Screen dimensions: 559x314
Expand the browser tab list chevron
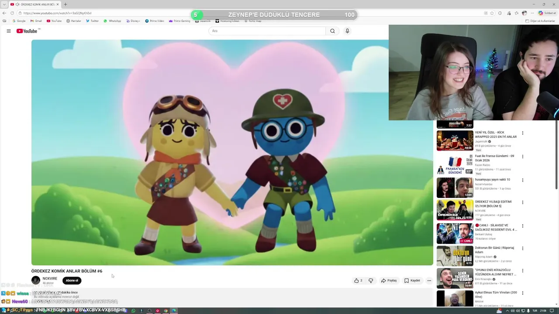click(x=4, y=4)
